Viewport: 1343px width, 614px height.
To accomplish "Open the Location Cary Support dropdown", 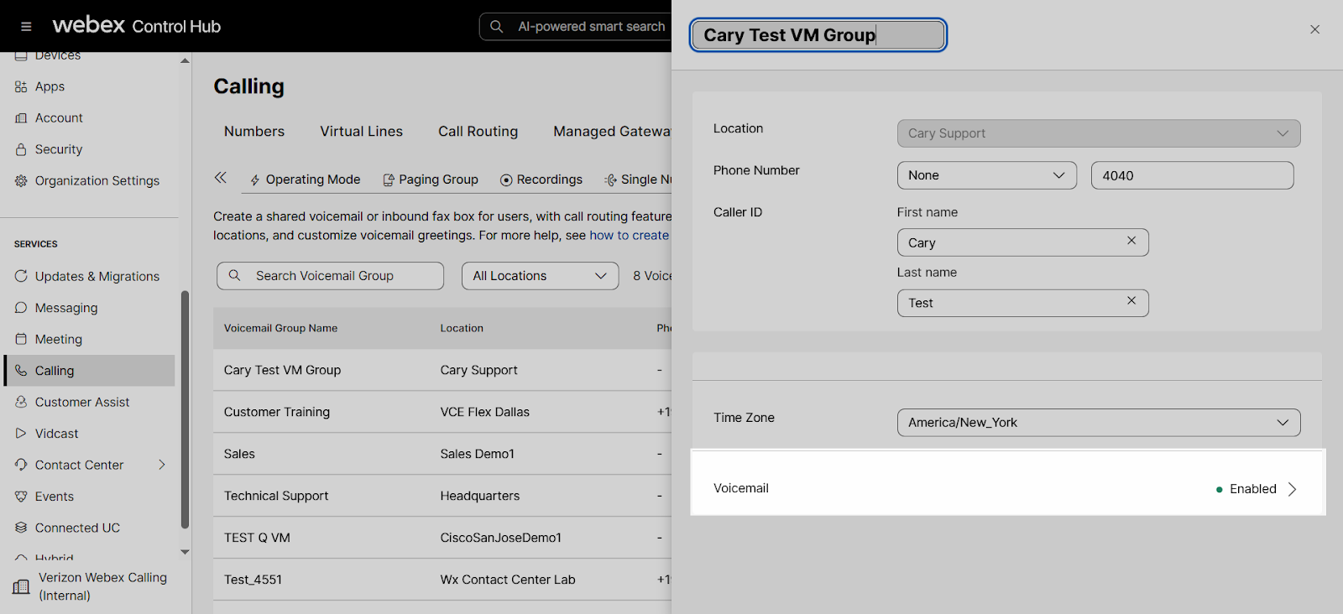I will pos(1099,133).
